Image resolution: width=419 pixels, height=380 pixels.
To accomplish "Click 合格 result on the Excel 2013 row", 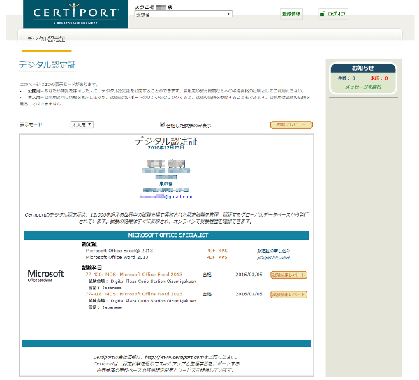I will pyautogui.click(x=207, y=275).
